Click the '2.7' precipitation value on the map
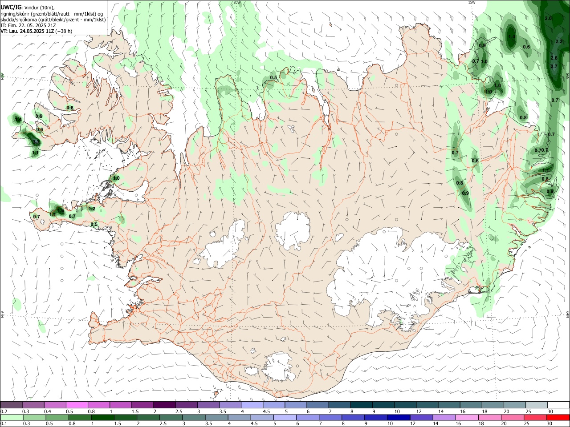 pos(554,66)
